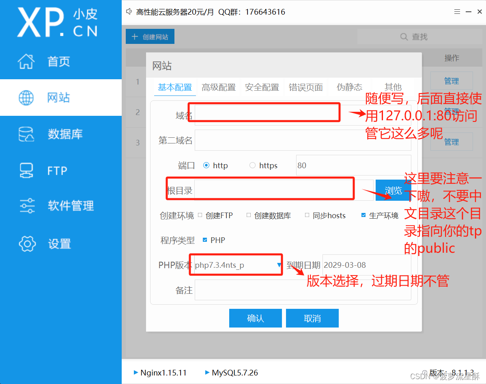Click into the 根目录 path field
Screen dimensions: 486x384
point(284,190)
